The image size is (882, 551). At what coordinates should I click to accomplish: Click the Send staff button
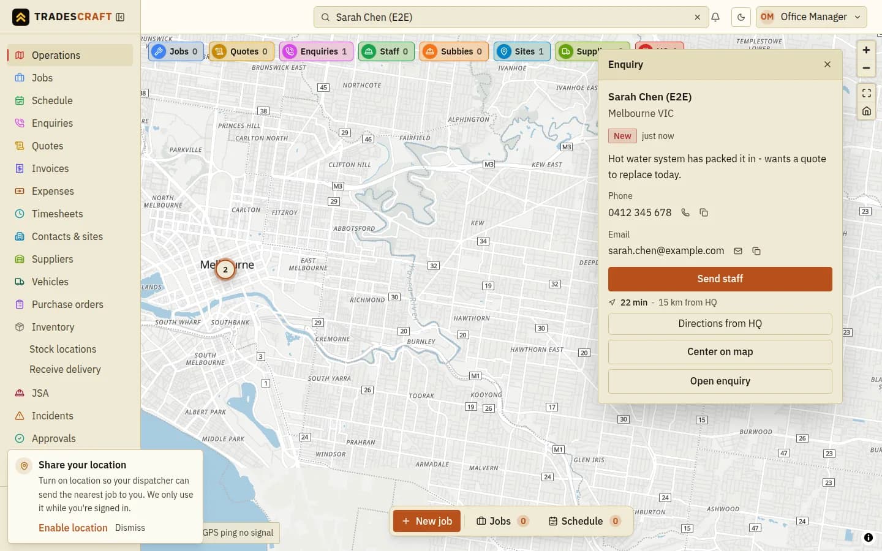720,279
